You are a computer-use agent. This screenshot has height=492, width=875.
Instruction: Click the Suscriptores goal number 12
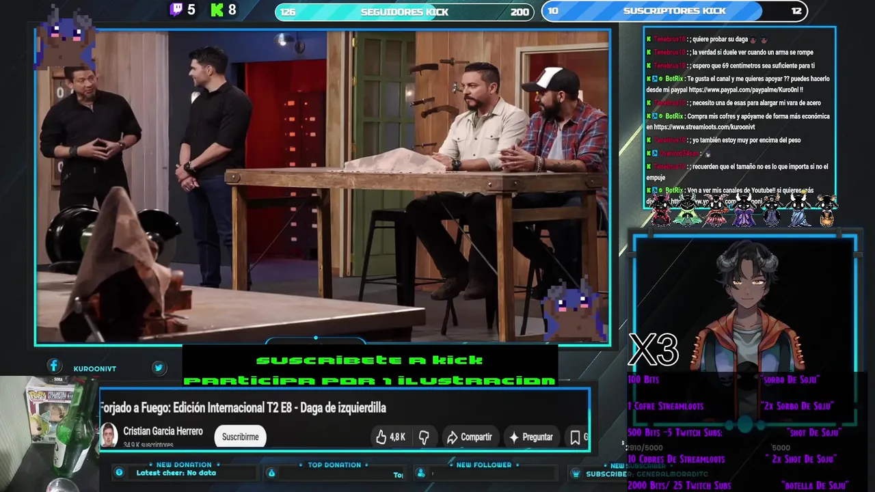pyautogui.click(x=796, y=11)
